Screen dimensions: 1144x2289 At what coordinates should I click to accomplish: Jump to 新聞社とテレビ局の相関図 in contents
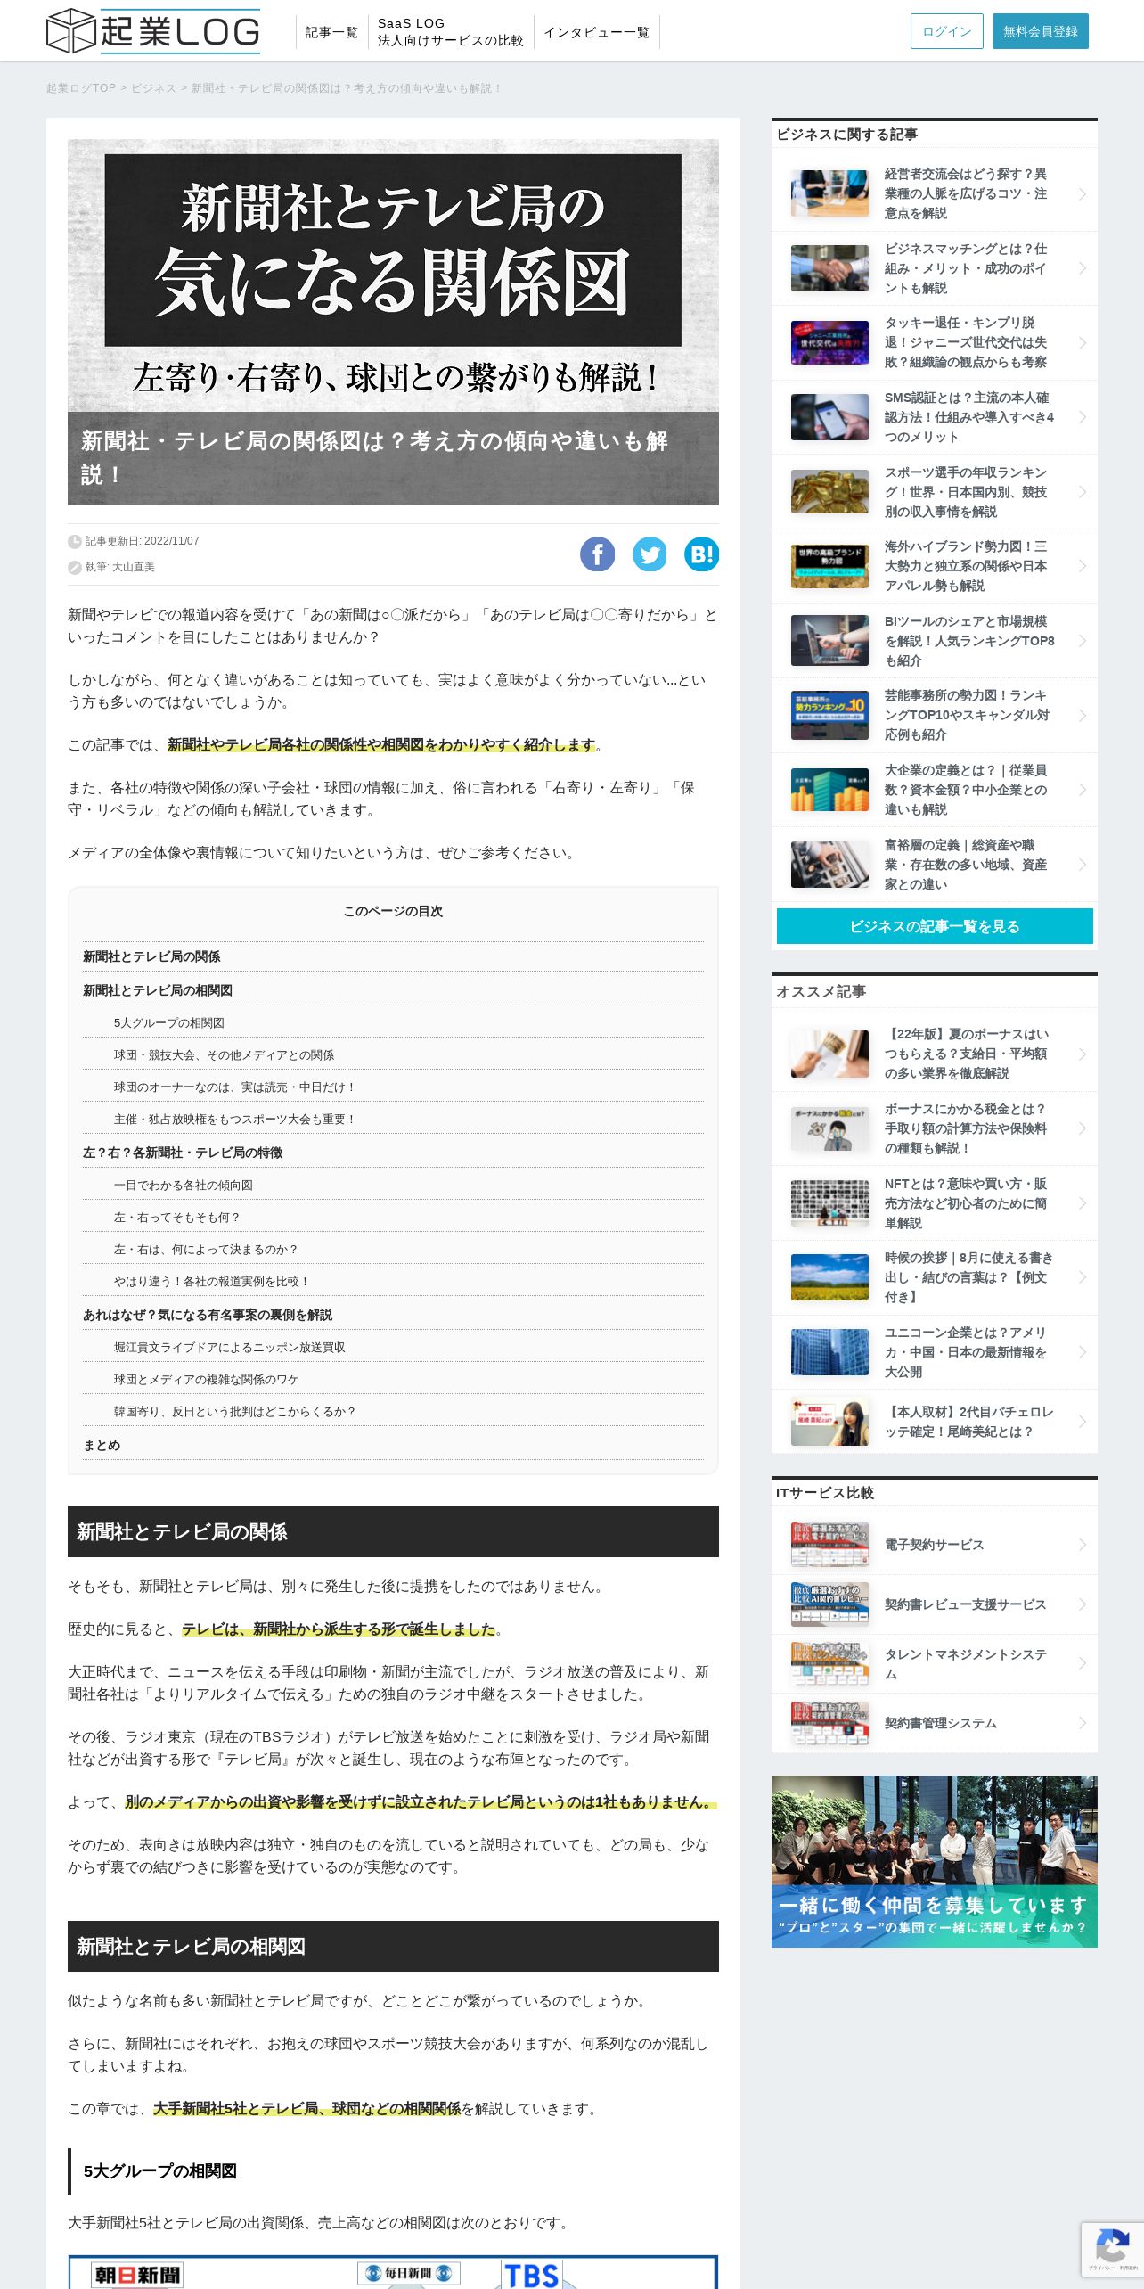click(x=157, y=990)
